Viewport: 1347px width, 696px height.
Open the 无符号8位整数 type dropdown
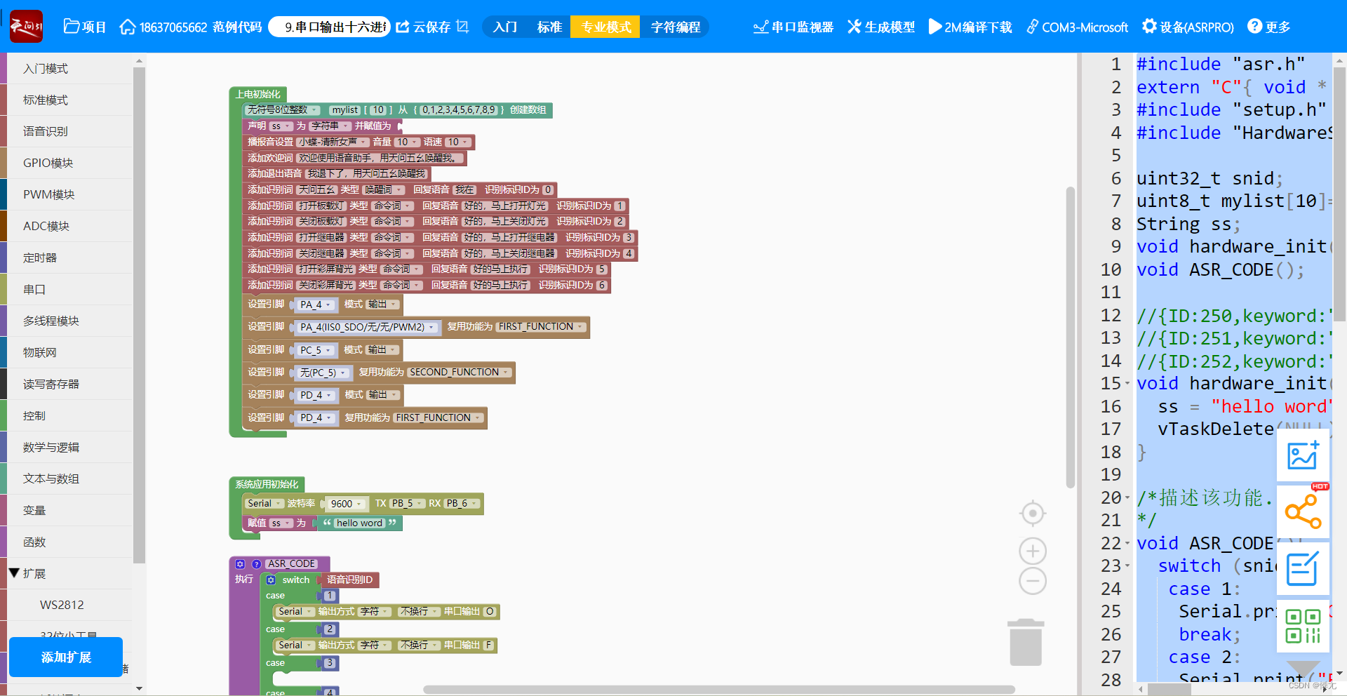(283, 110)
